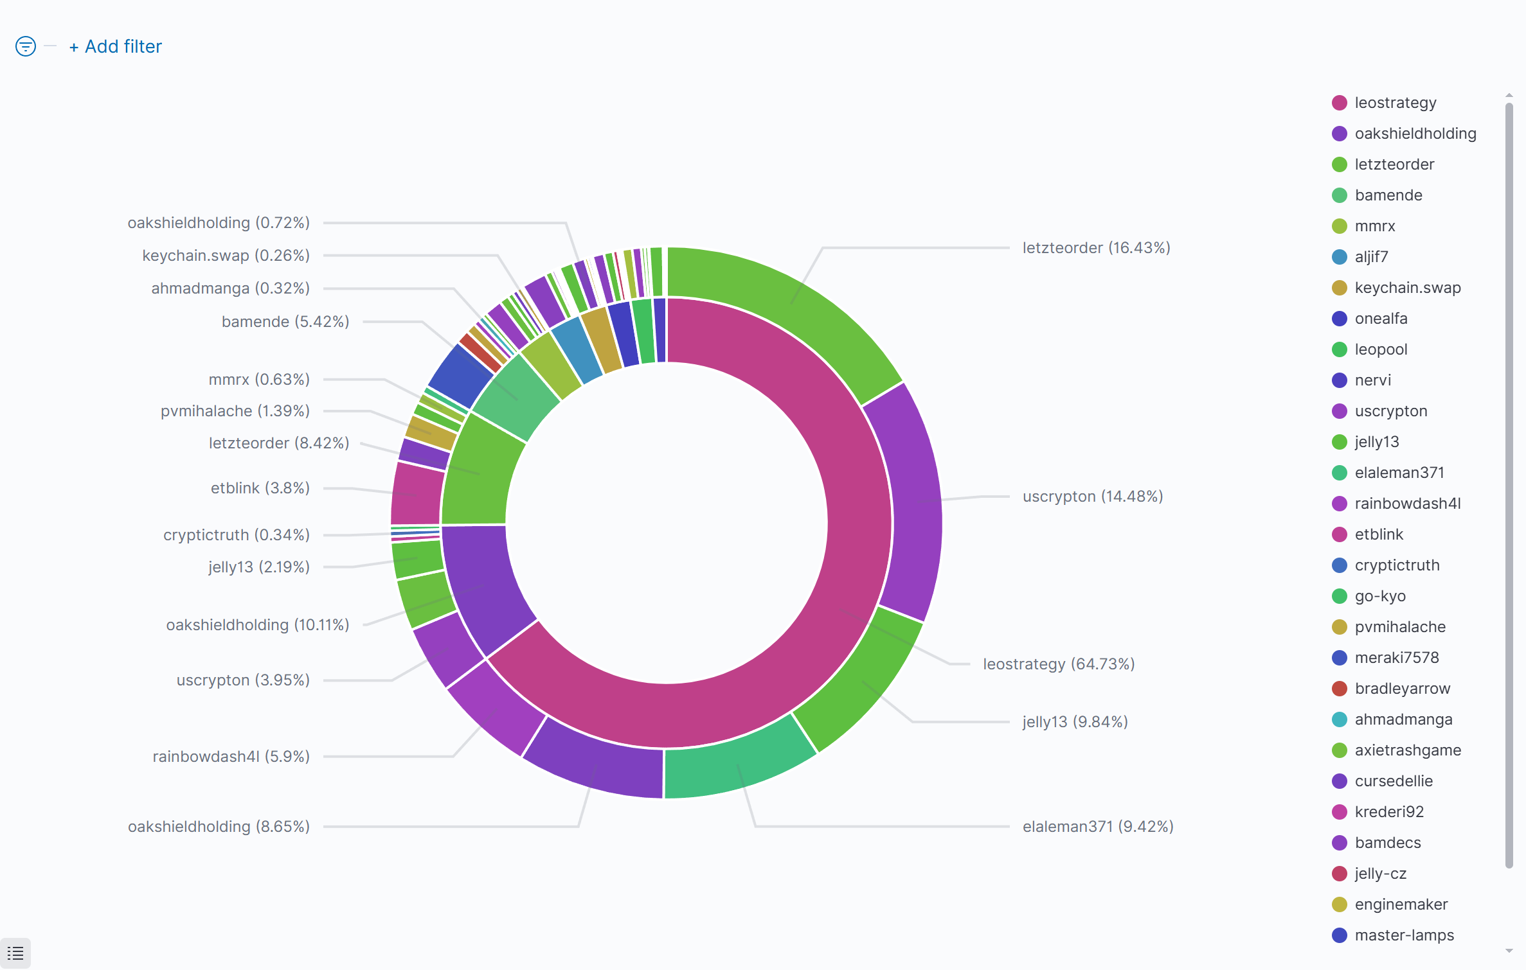The image size is (1526, 970).
Task: Open options for rainbowdash4l legend label
Action: point(1407,504)
